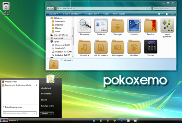Click the Firefox taskbar icon

pyautogui.click(x=108, y=121)
